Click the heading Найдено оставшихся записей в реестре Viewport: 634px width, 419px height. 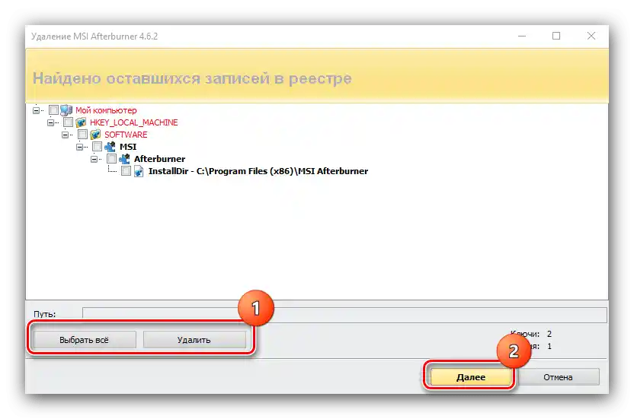192,78
